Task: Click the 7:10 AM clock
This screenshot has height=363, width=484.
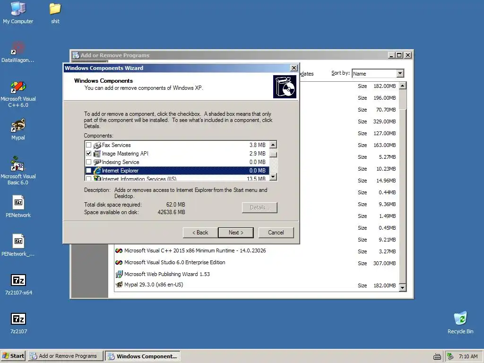Action: pos(468,356)
